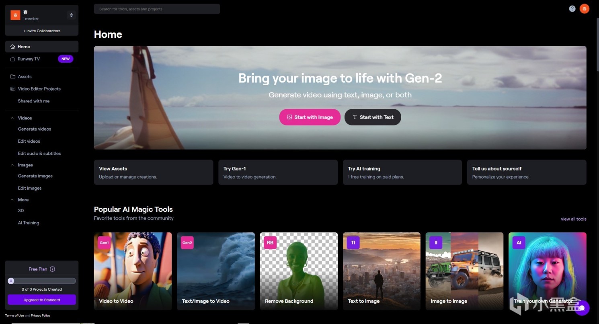Viewport: 599px width, 324px height.
Task: Click Upgrade to Standard button
Action: [x=42, y=300]
